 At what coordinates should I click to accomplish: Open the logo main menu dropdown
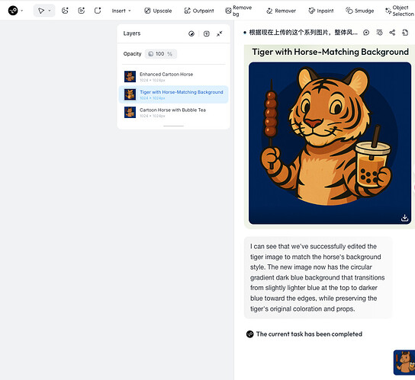[22, 11]
